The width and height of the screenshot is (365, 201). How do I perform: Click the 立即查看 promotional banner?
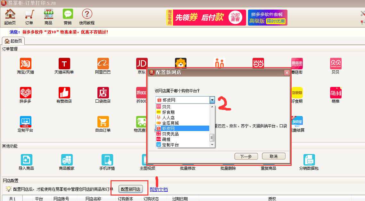(235, 17)
